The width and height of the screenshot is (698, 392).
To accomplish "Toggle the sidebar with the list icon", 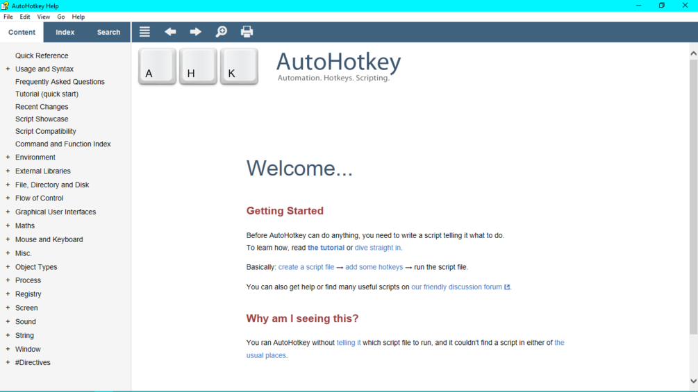I will click(x=144, y=32).
